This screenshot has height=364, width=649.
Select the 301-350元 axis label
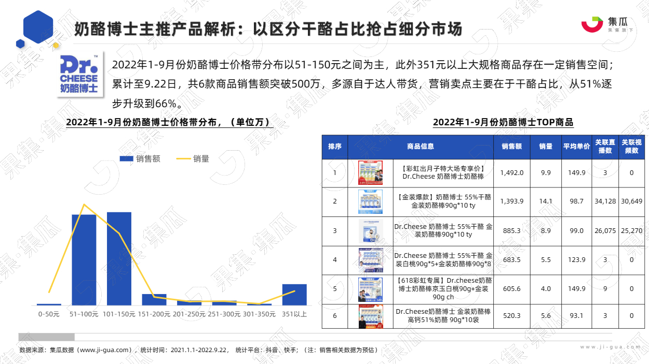pyautogui.click(x=260, y=314)
